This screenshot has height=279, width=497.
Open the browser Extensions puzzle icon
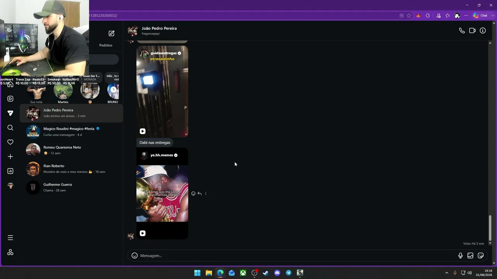click(427, 15)
